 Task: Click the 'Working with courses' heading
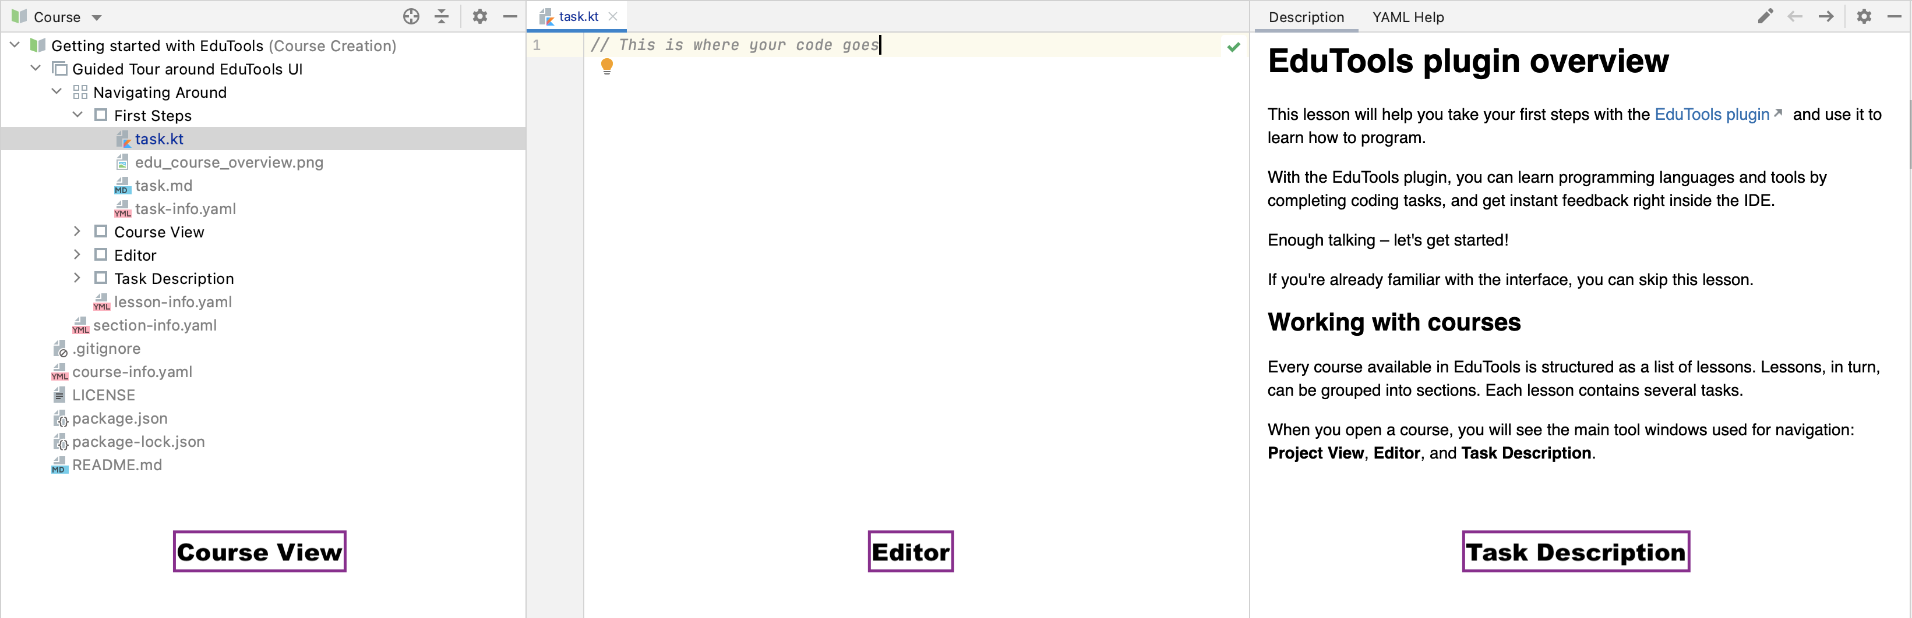pyautogui.click(x=1394, y=322)
